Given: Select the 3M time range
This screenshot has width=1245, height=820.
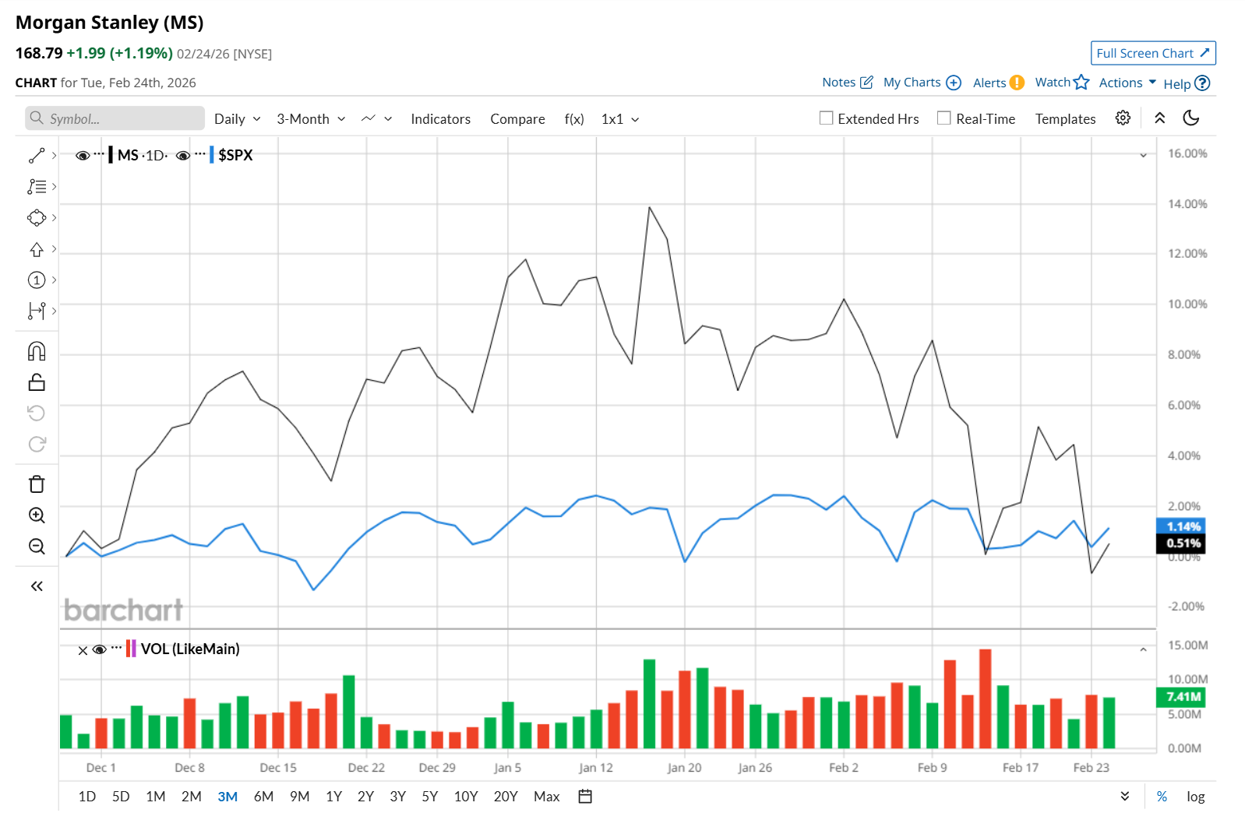Looking at the screenshot, I should [x=227, y=796].
